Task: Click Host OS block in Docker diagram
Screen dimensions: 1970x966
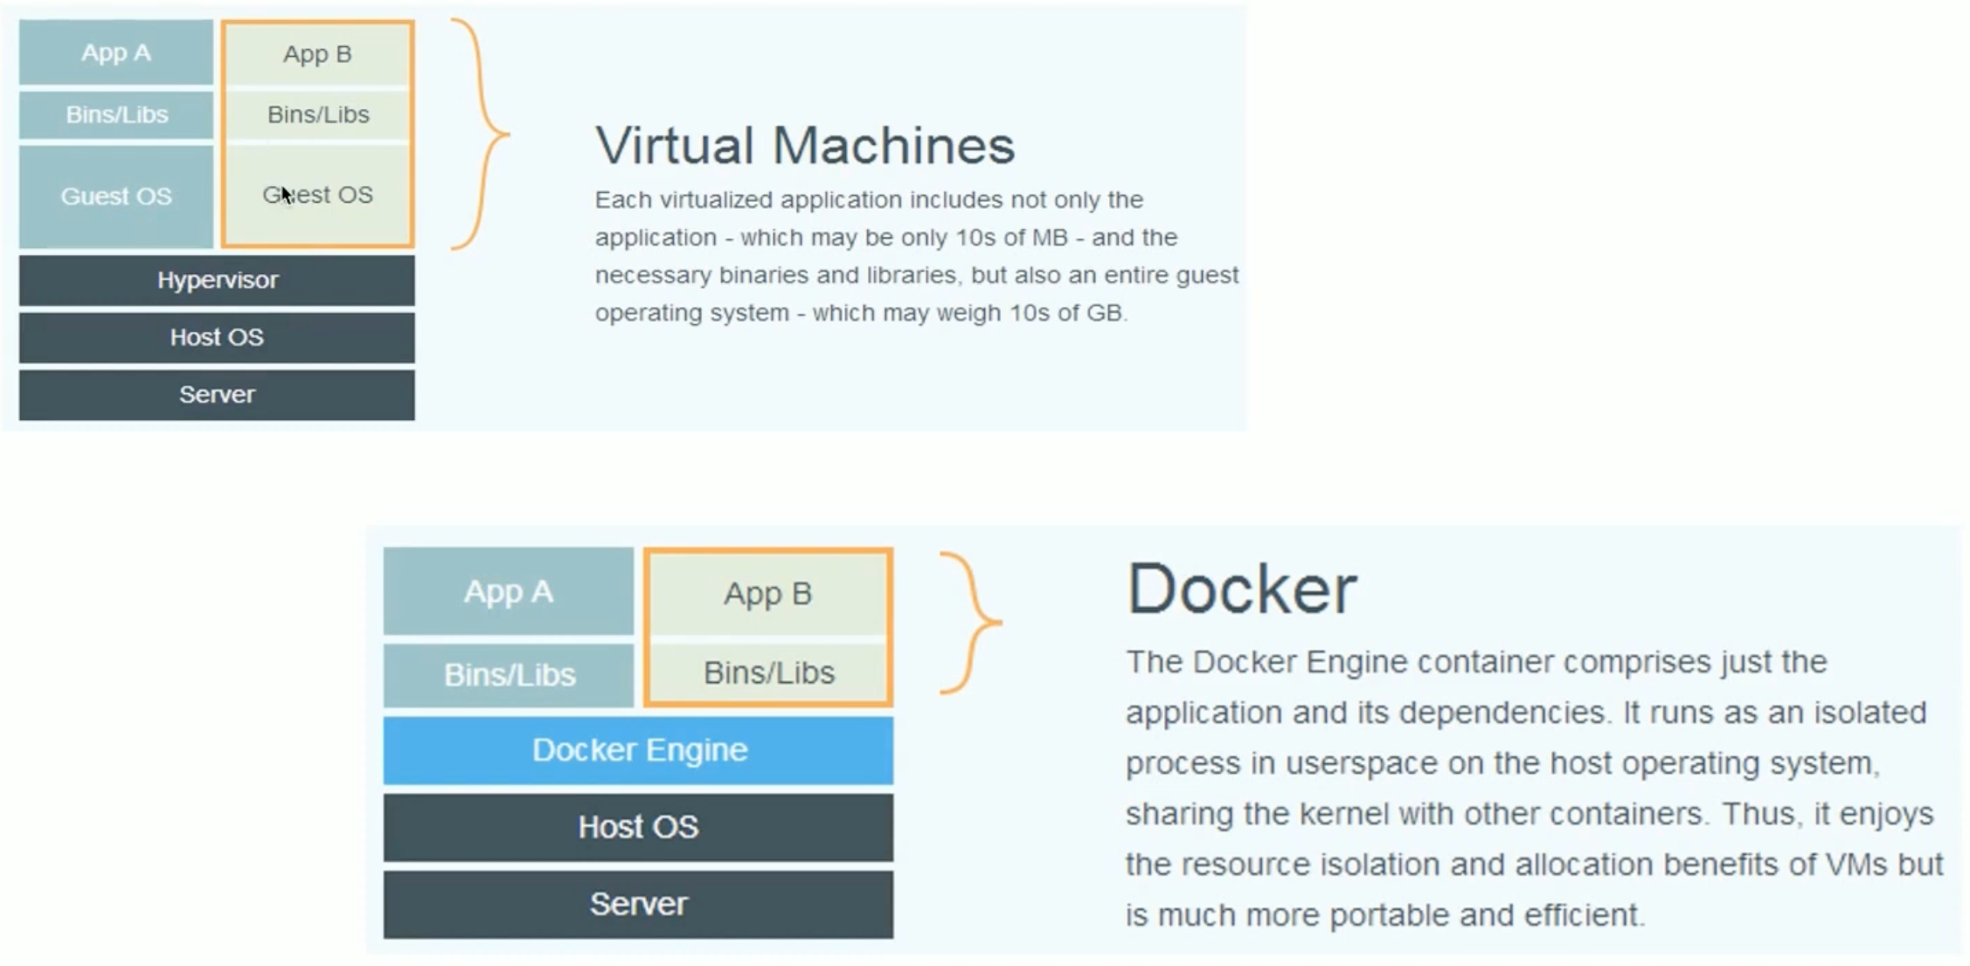Action: tap(639, 827)
